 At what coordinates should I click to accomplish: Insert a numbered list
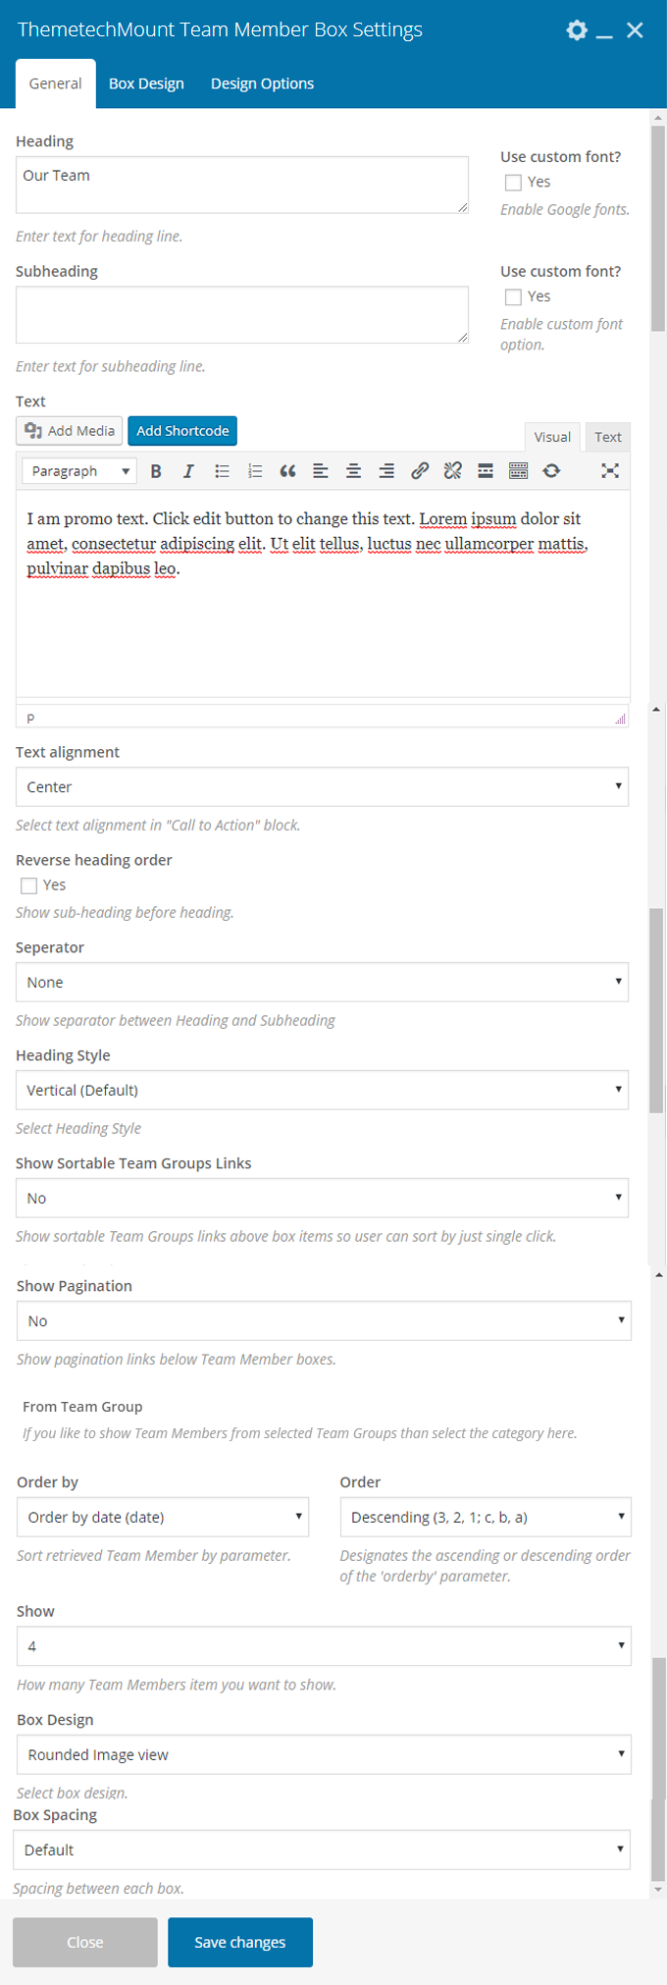pyautogui.click(x=255, y=471)
